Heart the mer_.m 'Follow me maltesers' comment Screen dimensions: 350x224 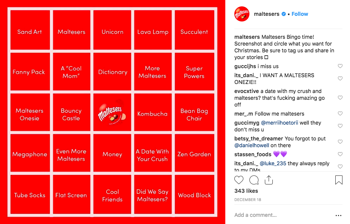coord(340,114)
